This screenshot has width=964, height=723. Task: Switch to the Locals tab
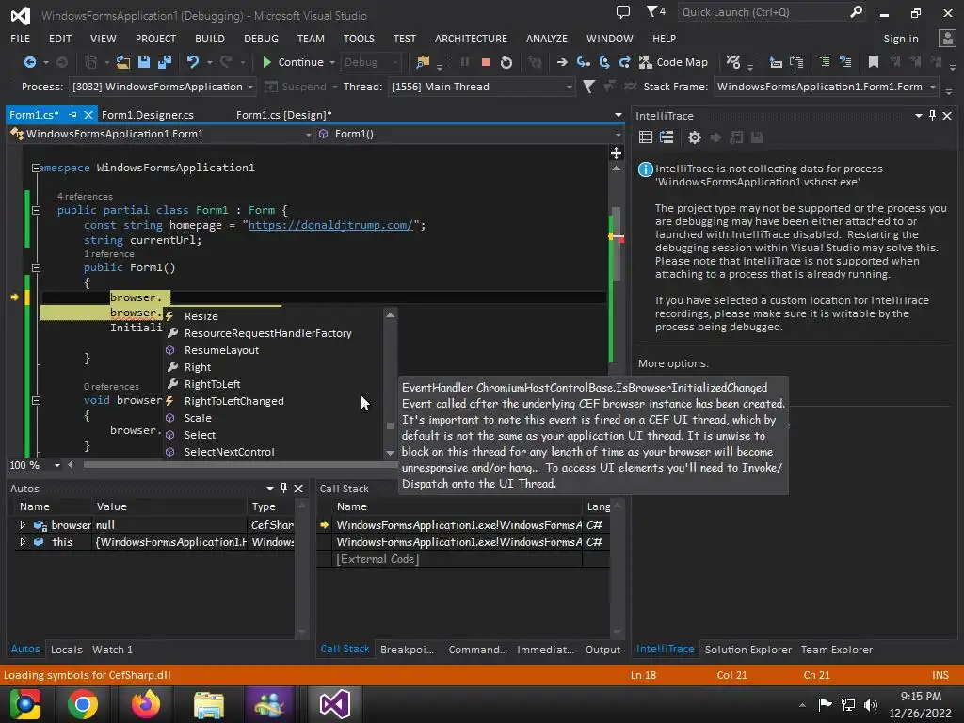pyautogui.click(x=67, y=650)
